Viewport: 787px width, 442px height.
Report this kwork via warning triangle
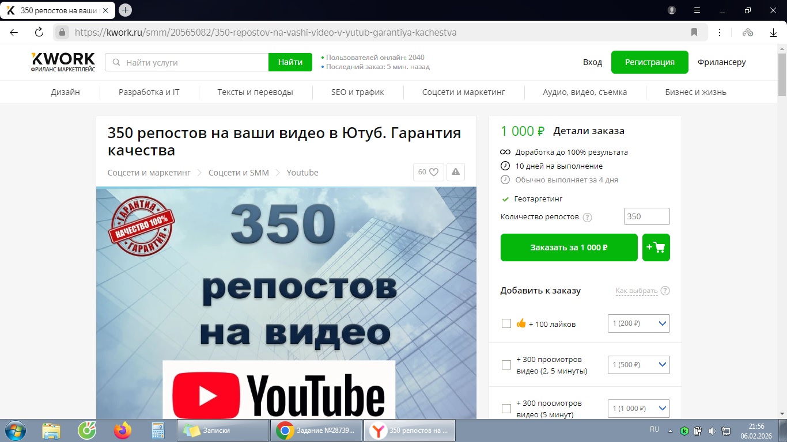tap(456, 172)
